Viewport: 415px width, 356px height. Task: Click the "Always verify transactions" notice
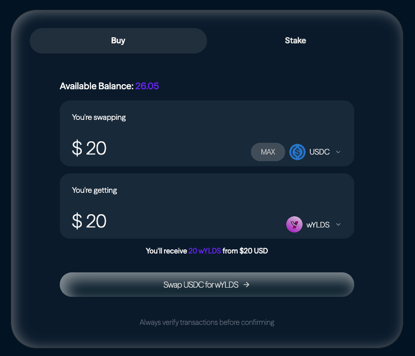click(207, 322)
